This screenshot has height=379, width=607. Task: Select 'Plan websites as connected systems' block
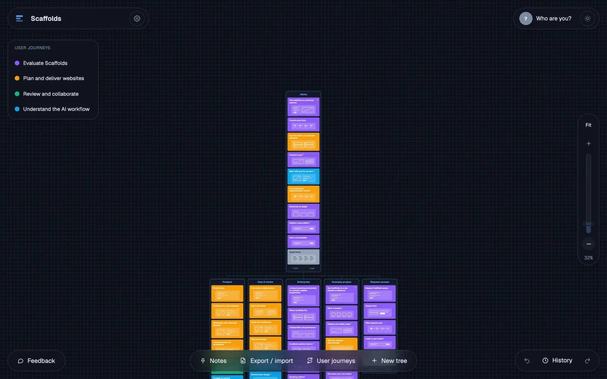(303, 107)
